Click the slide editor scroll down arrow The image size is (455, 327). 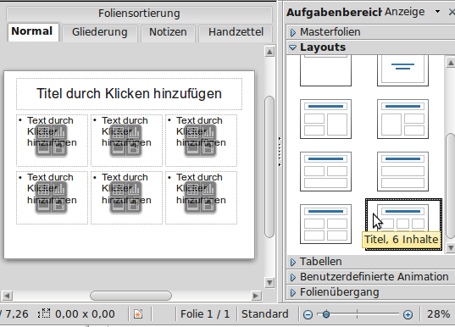[x=269, y=282]
